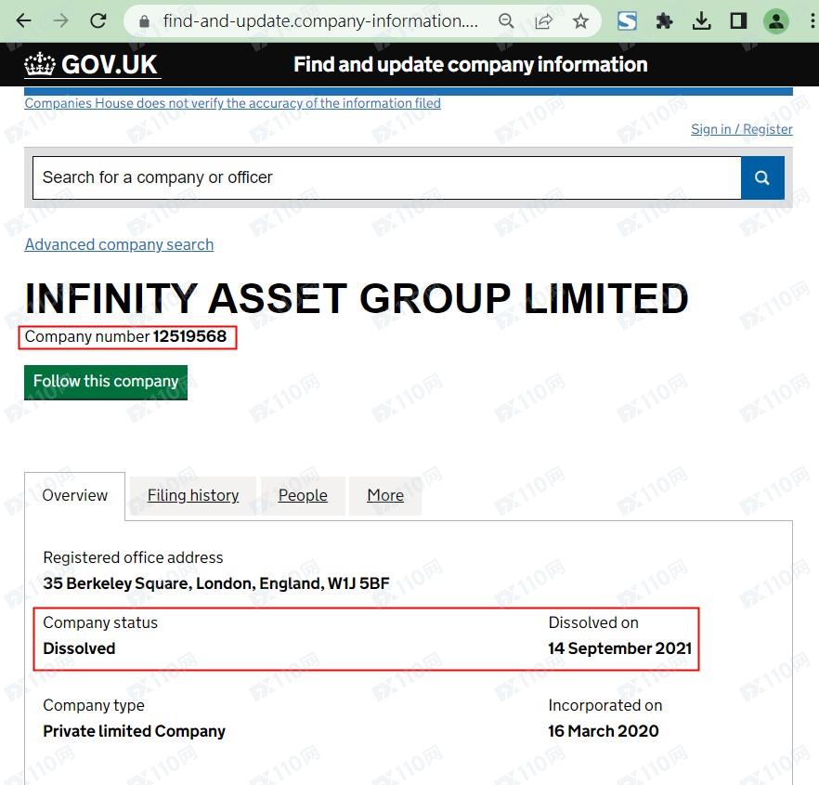
Task: Open the browser downloads
Action: coord(702,20)
